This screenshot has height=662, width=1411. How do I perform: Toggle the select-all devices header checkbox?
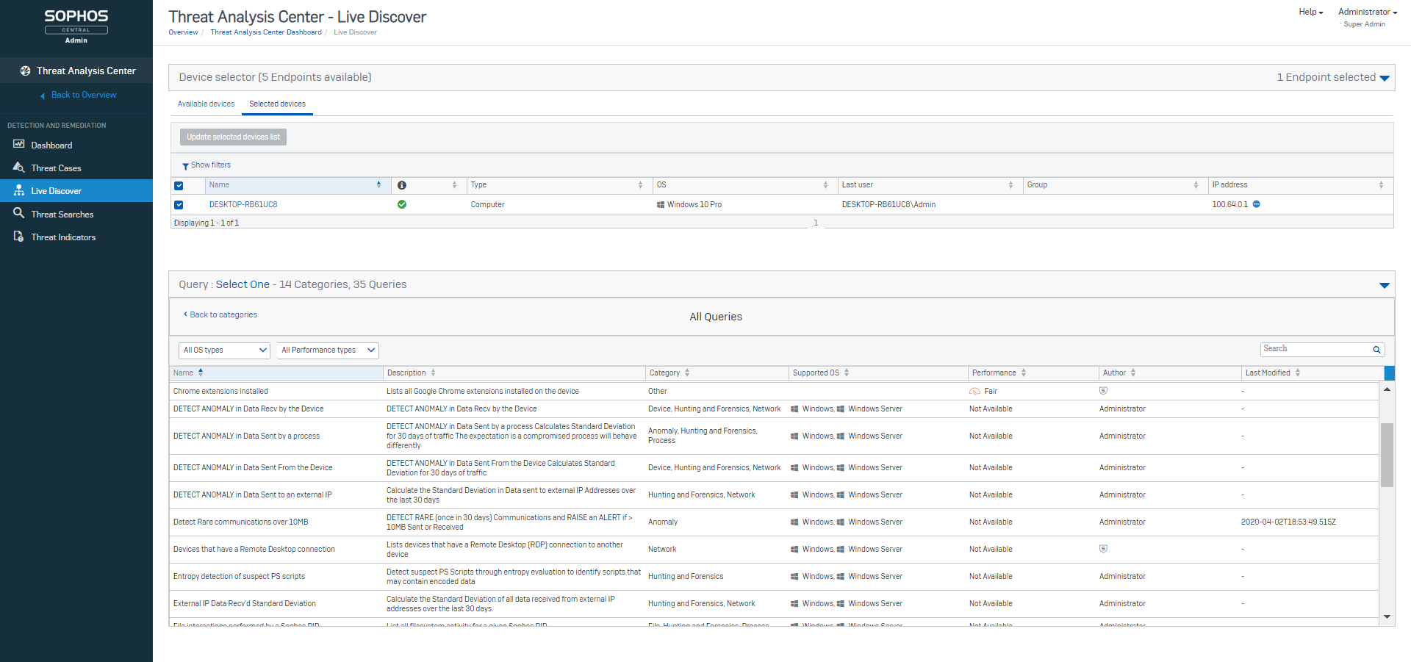(x=179, y=185)
